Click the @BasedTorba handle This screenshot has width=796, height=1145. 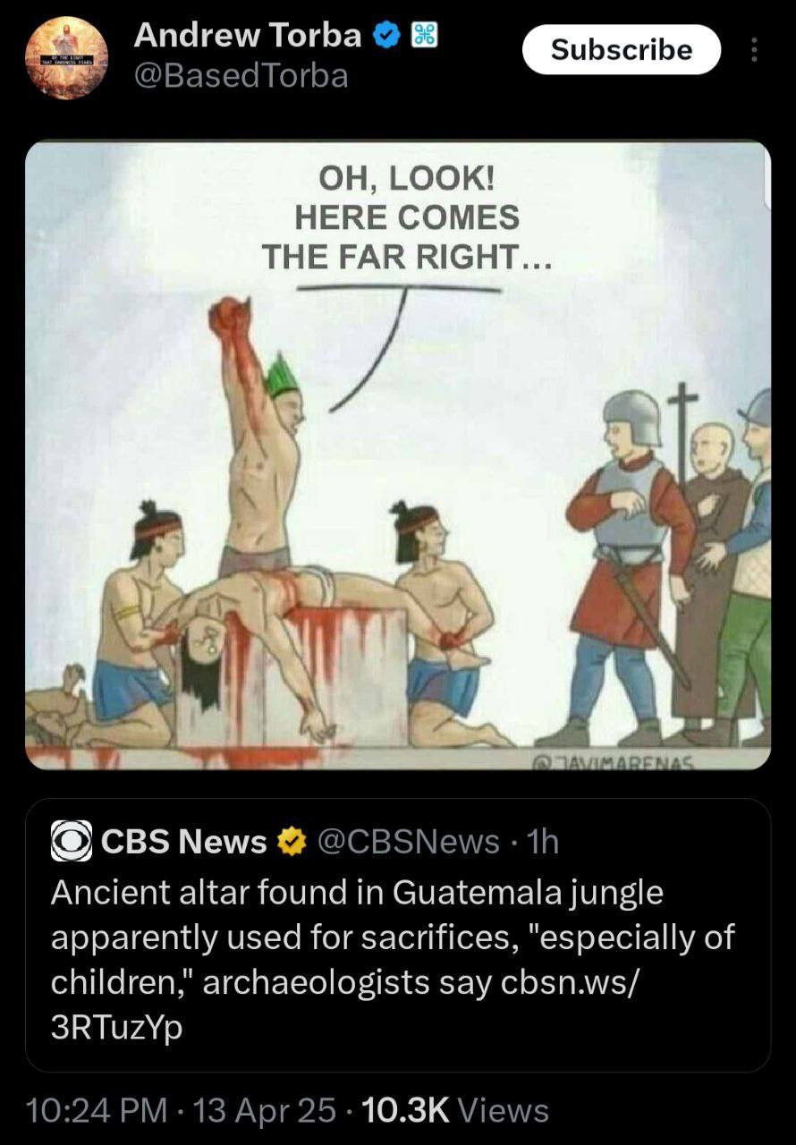[241, 77]
